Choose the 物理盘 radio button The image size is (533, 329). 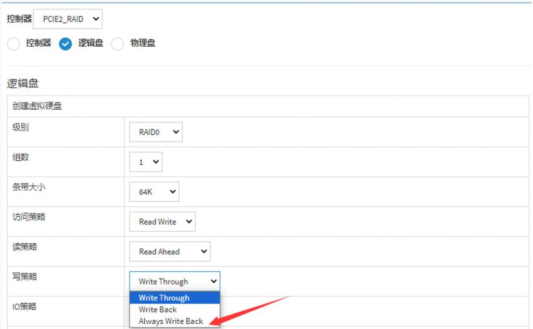point(118,44)
